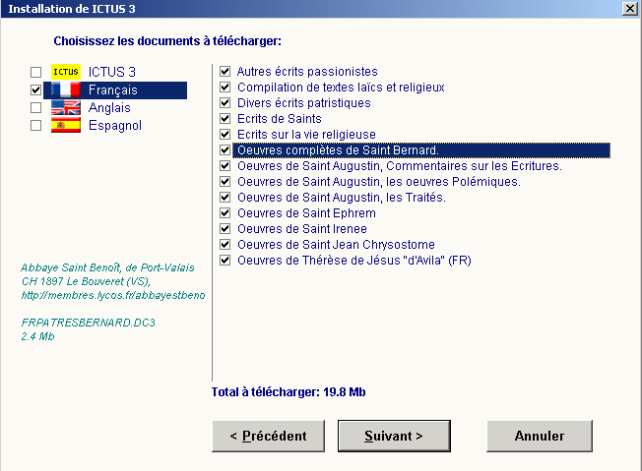
Task: Toggle Saint Augustin Commentaires sur les Ecritures checkbox
Action: point(225,166)
